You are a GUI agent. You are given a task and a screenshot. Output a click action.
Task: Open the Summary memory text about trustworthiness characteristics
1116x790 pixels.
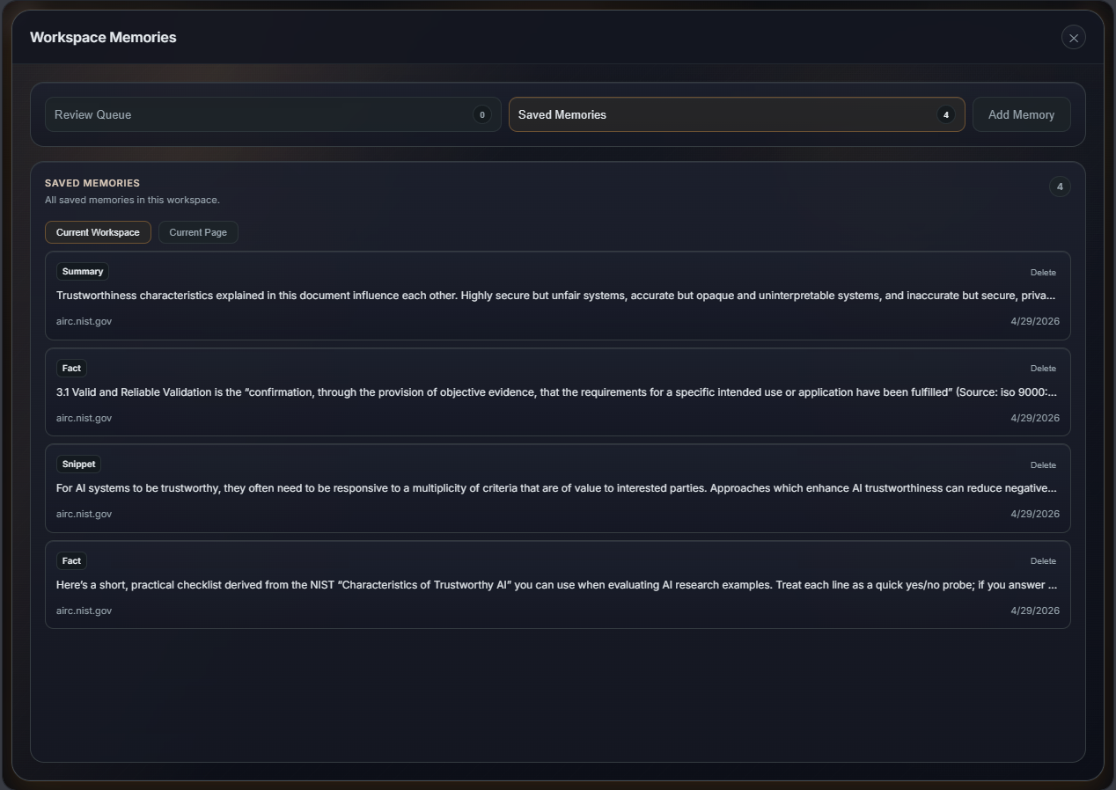point(554,296)
